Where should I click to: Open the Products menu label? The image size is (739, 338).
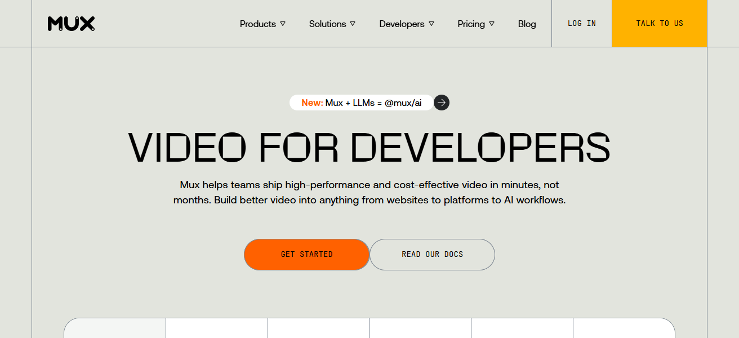point(257,24)
